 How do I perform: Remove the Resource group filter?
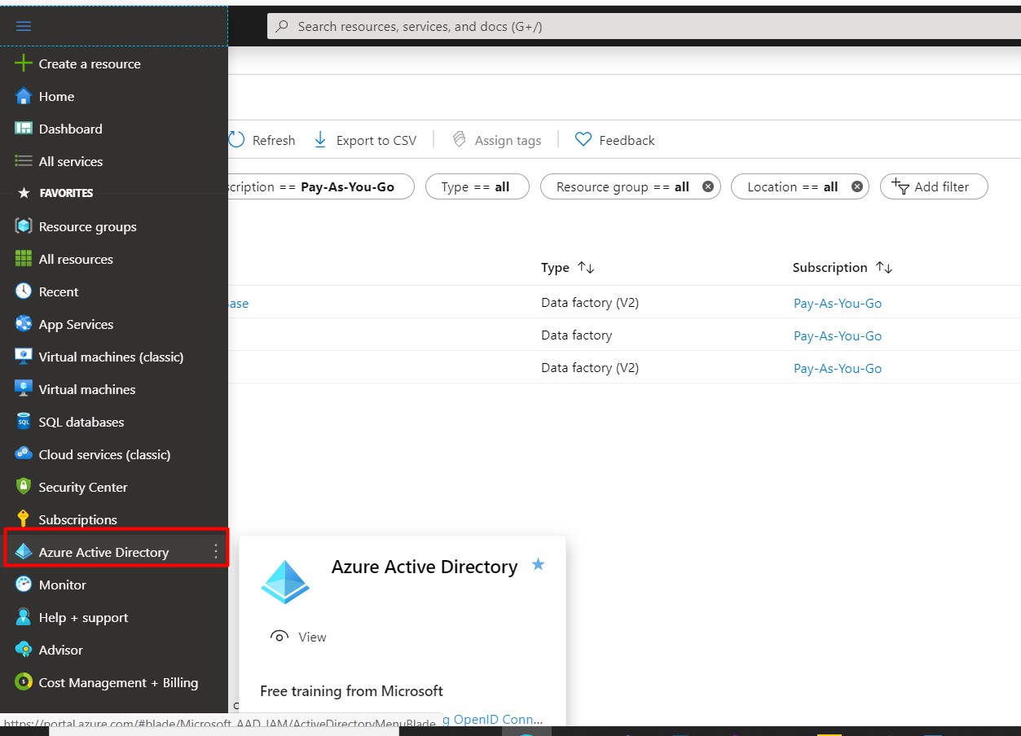pyautogui.click(x=708, y=186)
